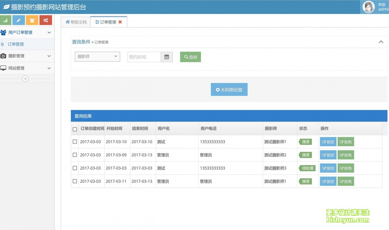
Task: Click the admin avatar picture
Action: pos(369,7)
